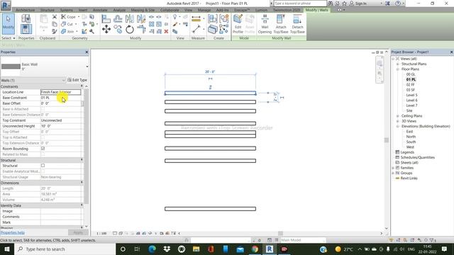The height and width of the screenshot is (255, 454).
Task: Toggle the Structural checkbox
Action: click(43, 165)
